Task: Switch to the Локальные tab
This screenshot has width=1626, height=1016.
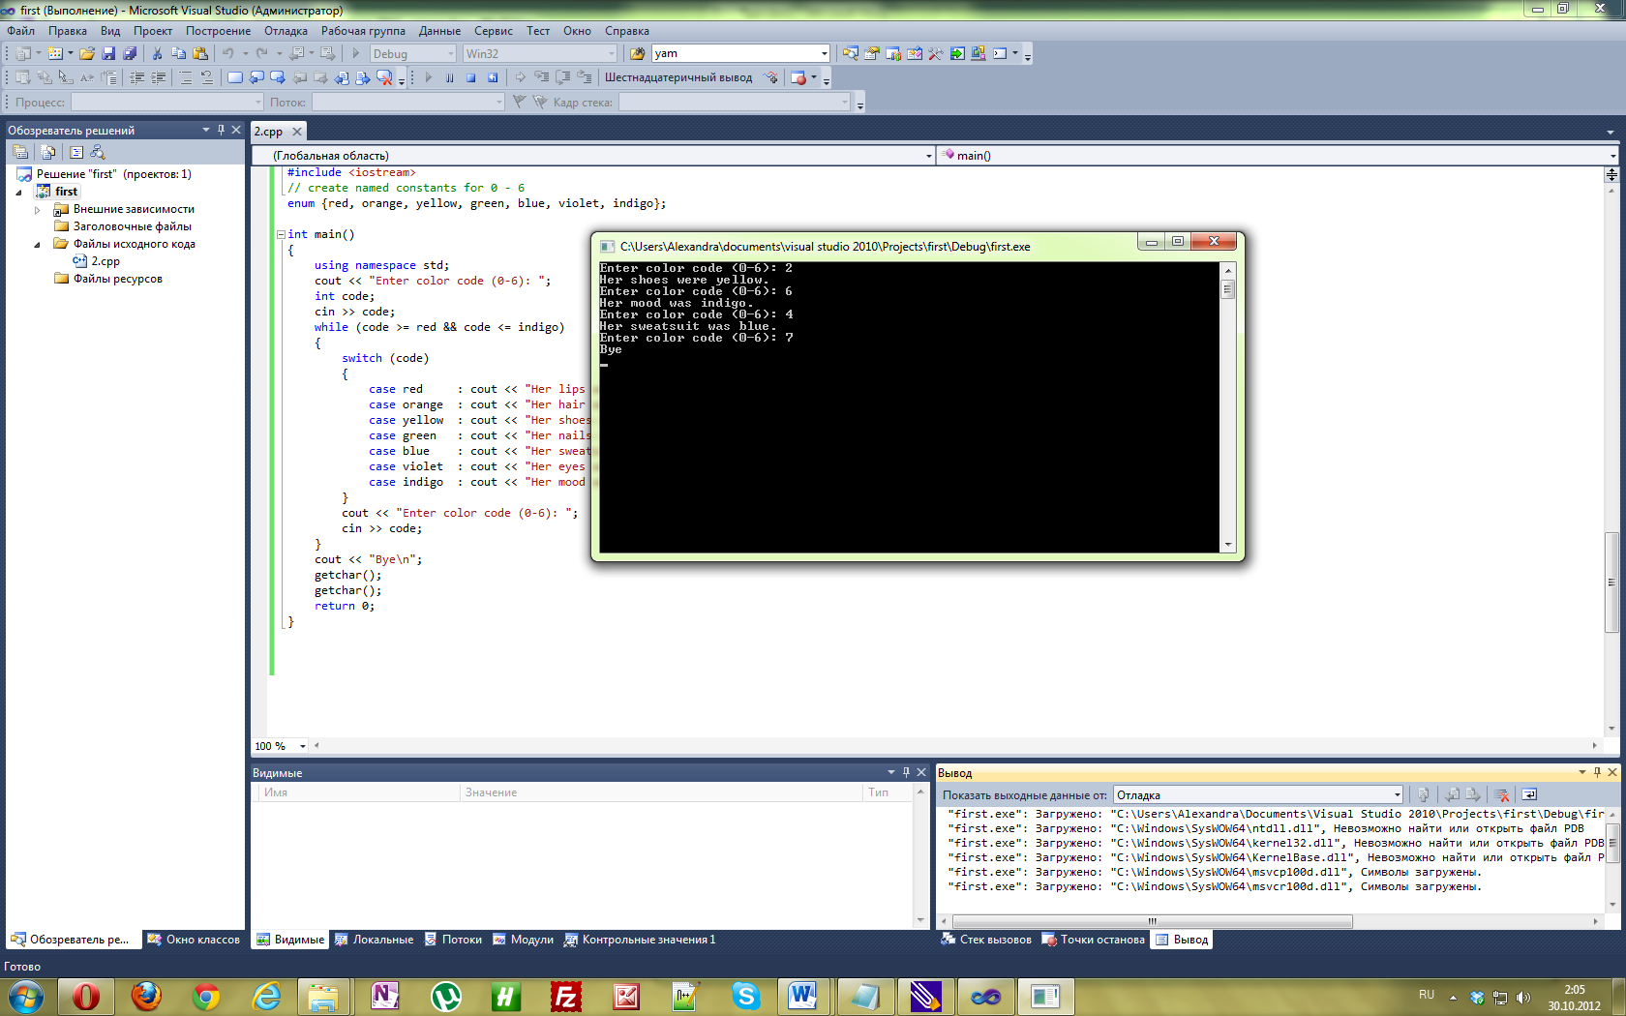Action: (374, 940)
